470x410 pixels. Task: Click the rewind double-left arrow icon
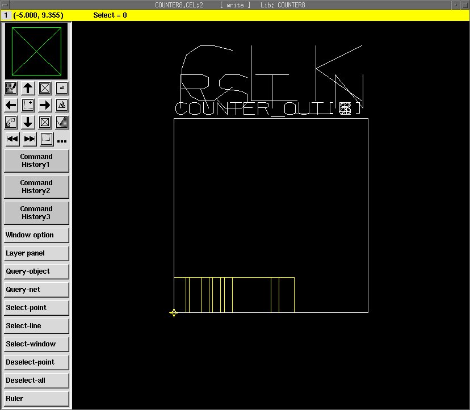click(x=12, y=139)
